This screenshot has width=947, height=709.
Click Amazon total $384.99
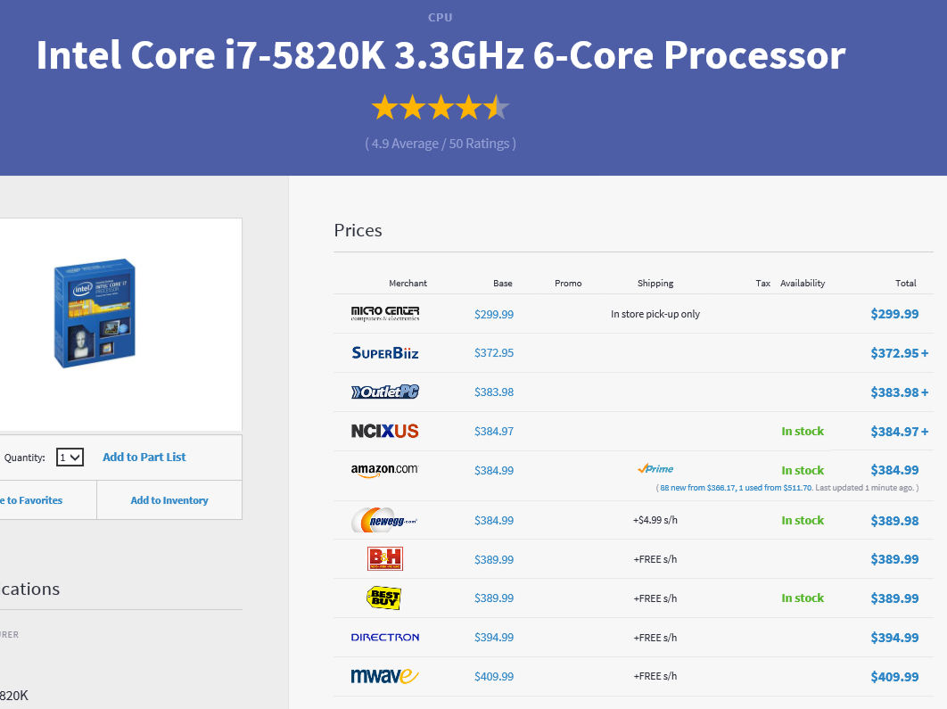(x=894, y=470)
